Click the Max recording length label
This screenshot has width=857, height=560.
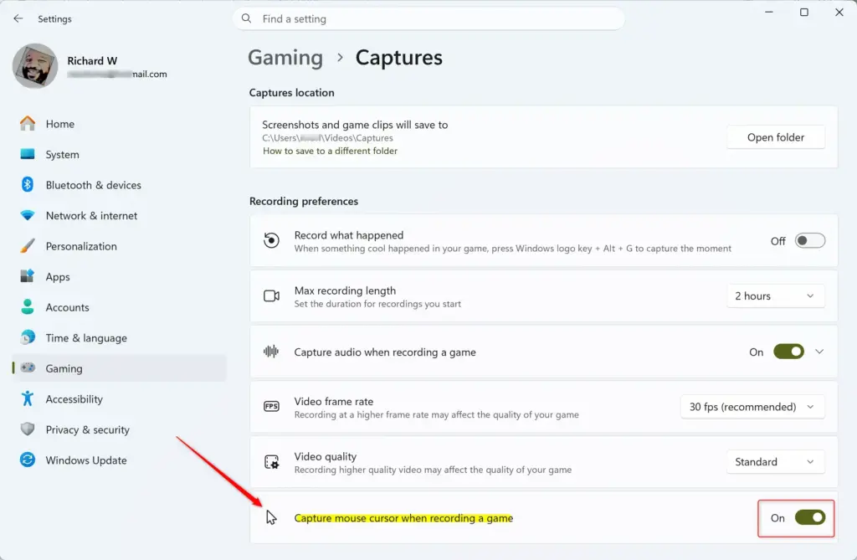345,290
